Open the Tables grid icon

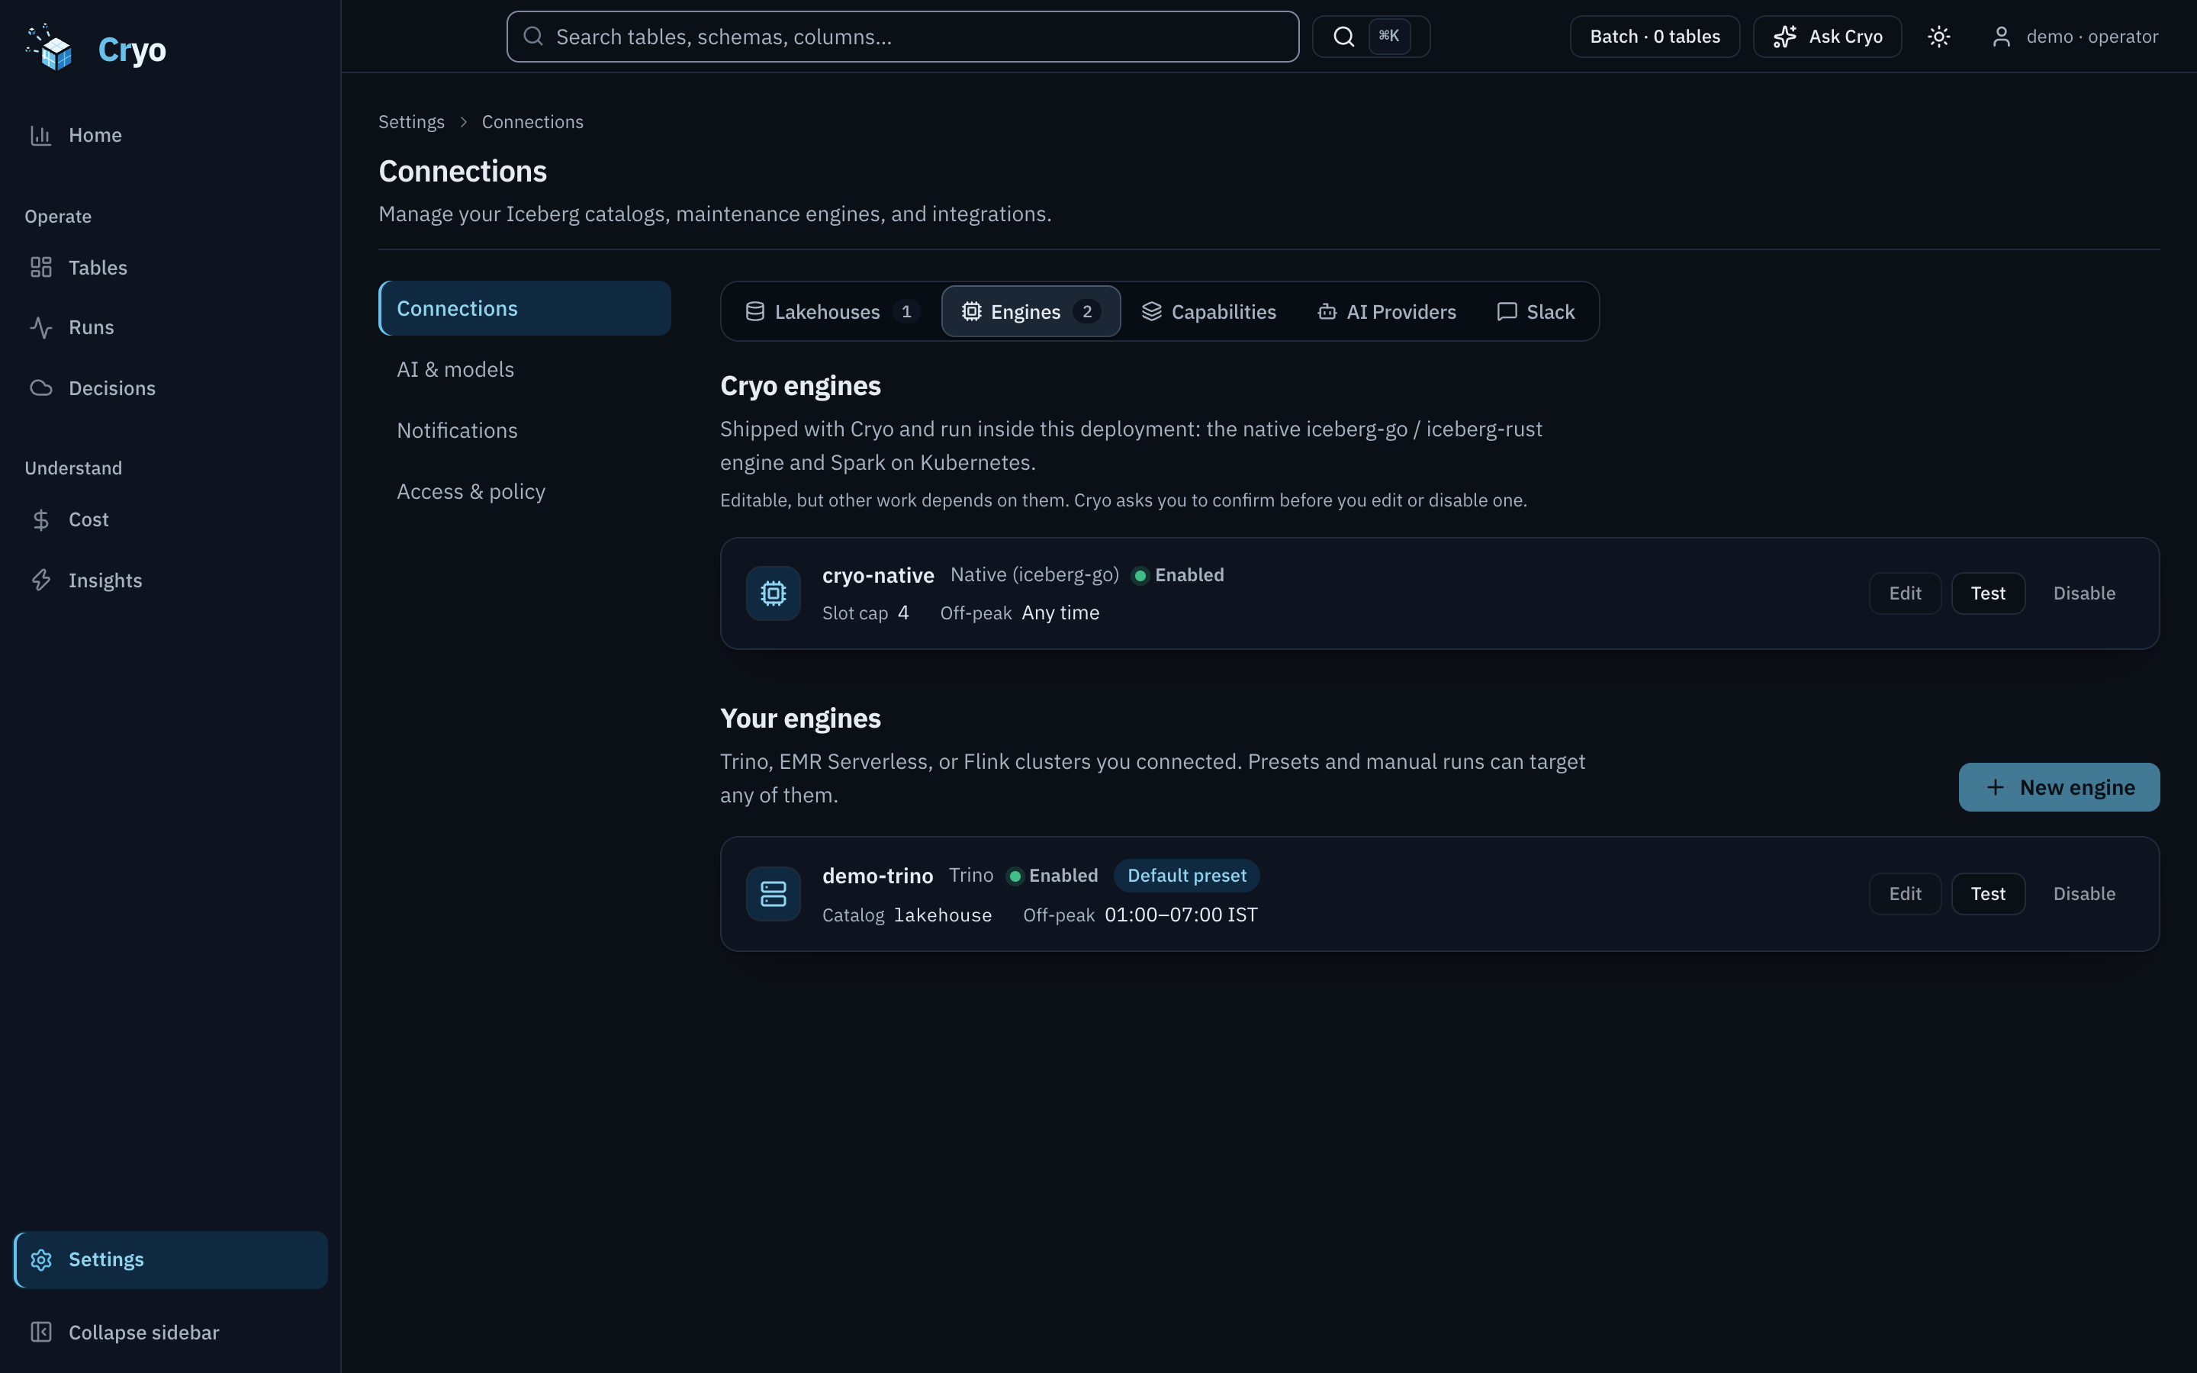click(x=41, y=267)
